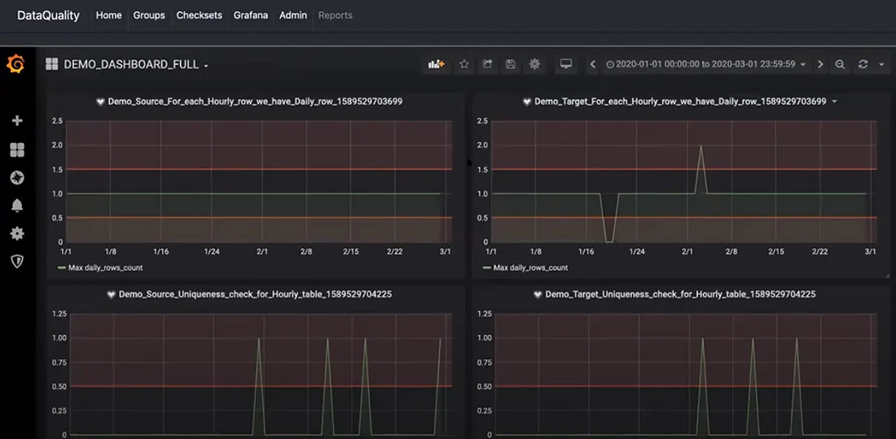Screen dimensions: 896x439
Task: Open Configuration gear in left sidebar
Action: (17, 233)
